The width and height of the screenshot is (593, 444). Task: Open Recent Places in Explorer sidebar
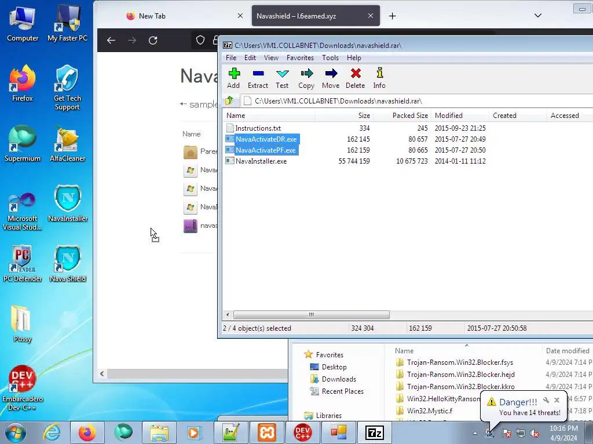tap(343, 391)
